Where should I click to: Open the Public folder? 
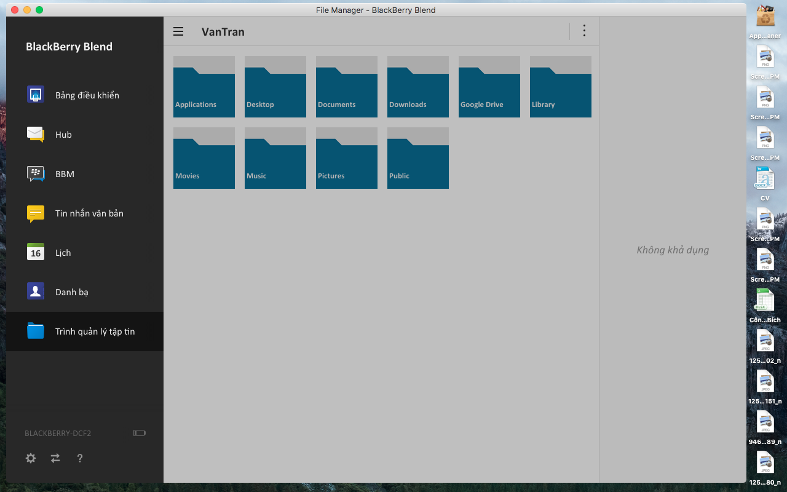click(x=418, y=158)
